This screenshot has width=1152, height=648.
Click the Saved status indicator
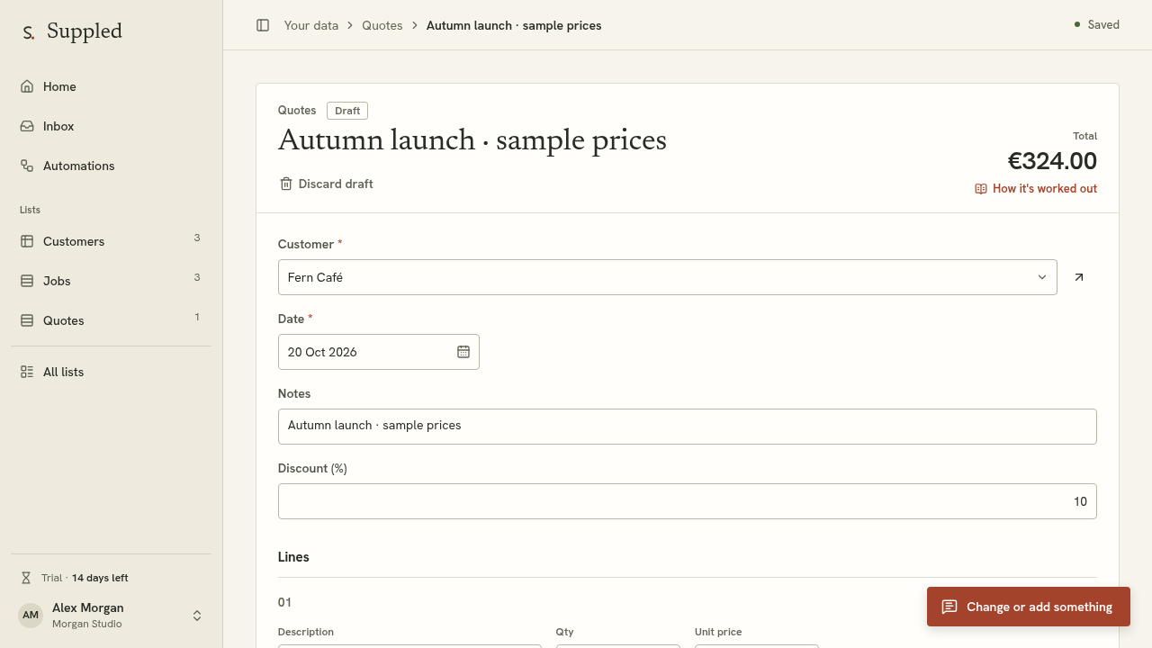(x=1097, y=25)
